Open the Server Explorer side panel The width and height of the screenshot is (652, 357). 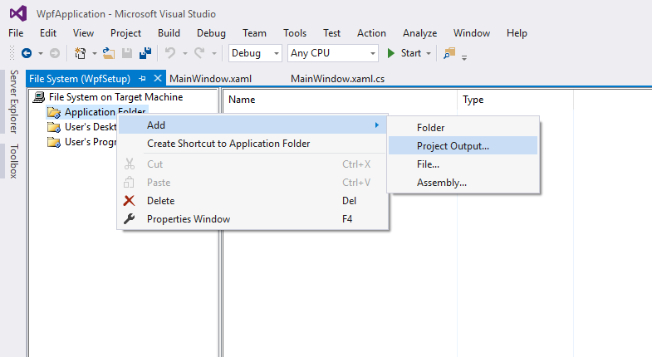(13, 101)
